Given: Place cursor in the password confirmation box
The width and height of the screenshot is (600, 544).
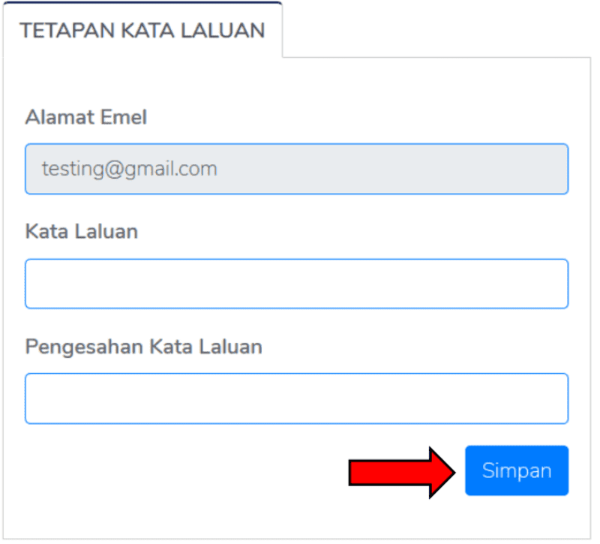Looking at the screenshot, I should (x=296, y=398).
